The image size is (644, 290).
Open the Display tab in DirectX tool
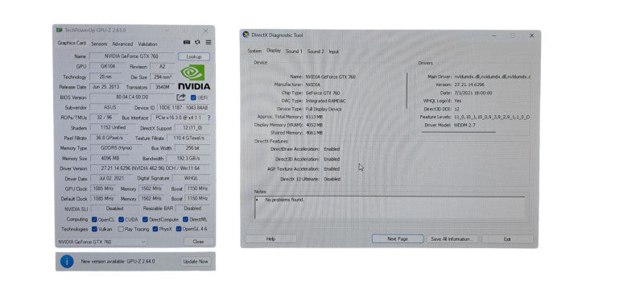pos(274,51)
